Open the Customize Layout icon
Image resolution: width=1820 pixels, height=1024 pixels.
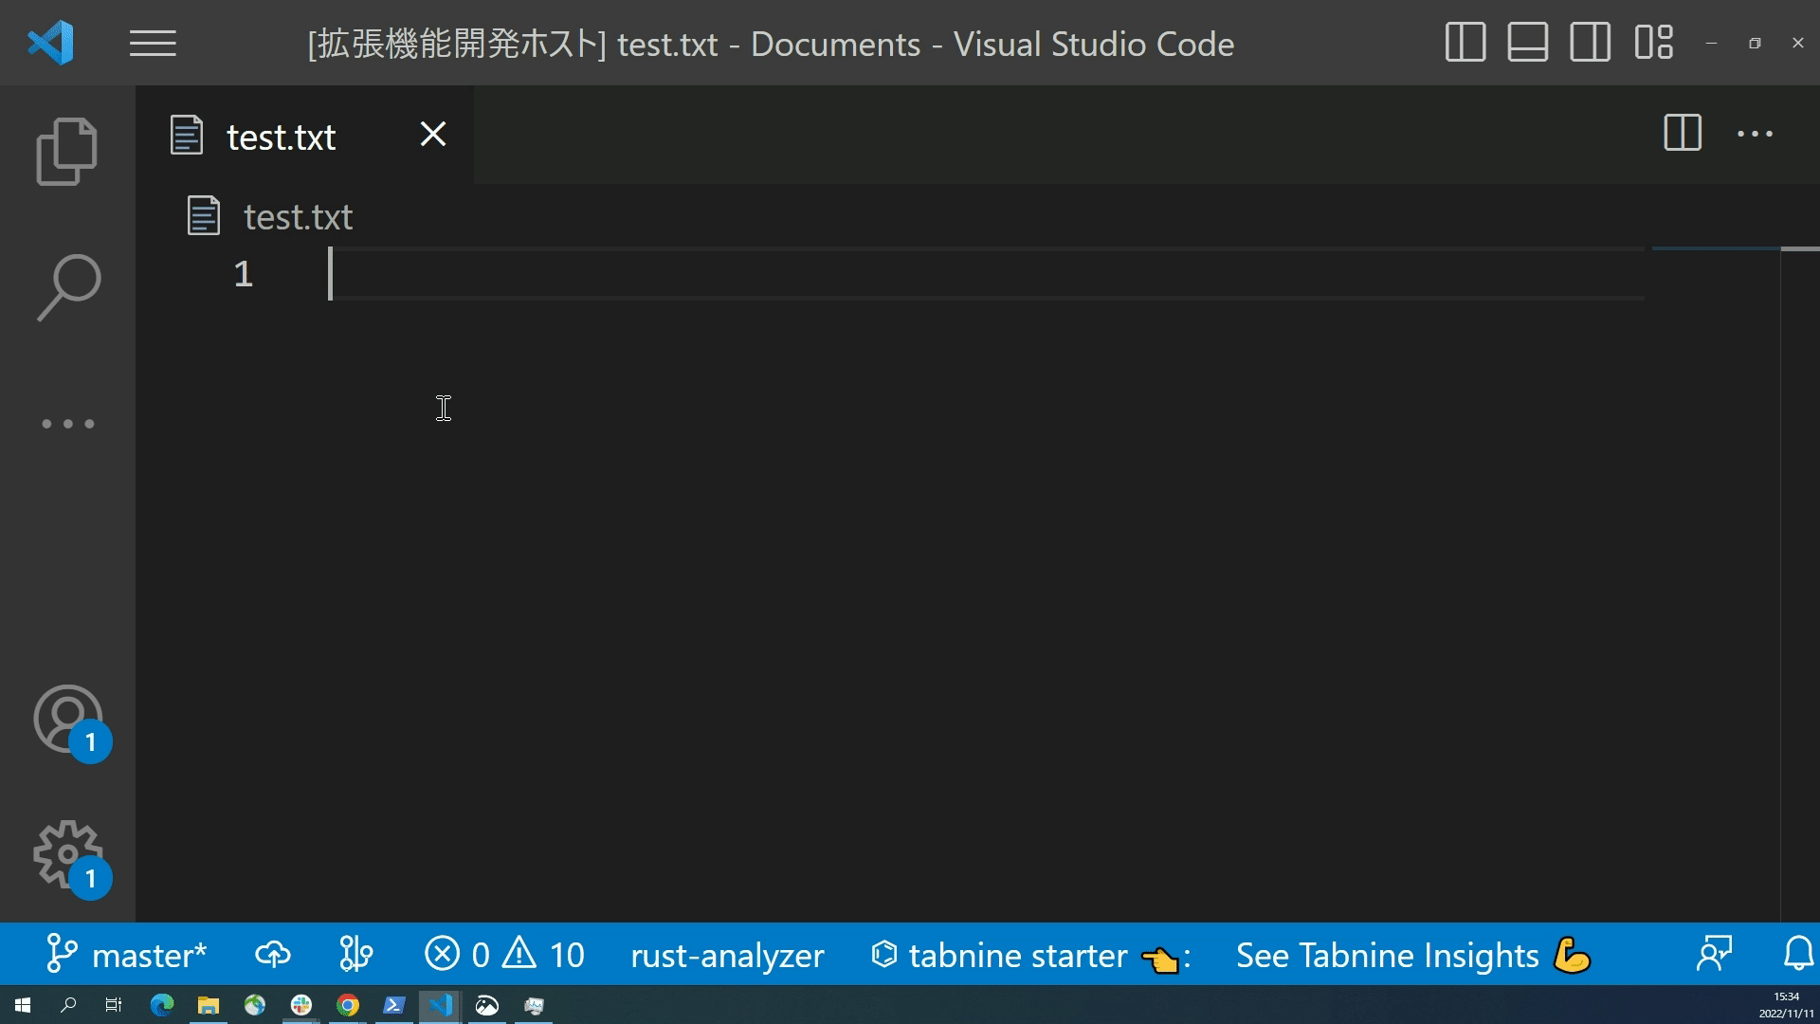1653,43
